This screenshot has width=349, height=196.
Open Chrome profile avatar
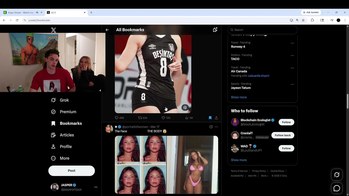click(x=338, y=20)
